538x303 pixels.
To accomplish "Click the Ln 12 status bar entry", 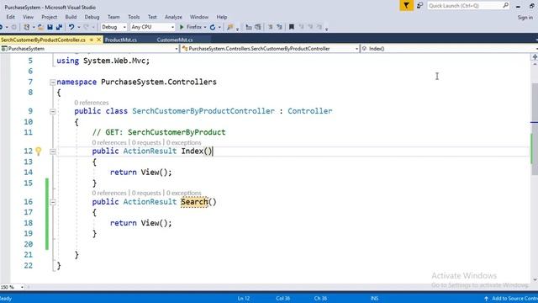I will tap(243, 299).
